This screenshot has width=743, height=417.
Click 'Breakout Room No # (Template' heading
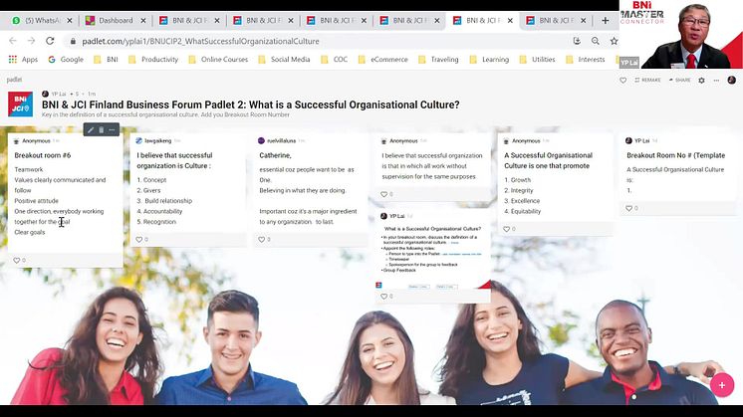pos(676,155)
